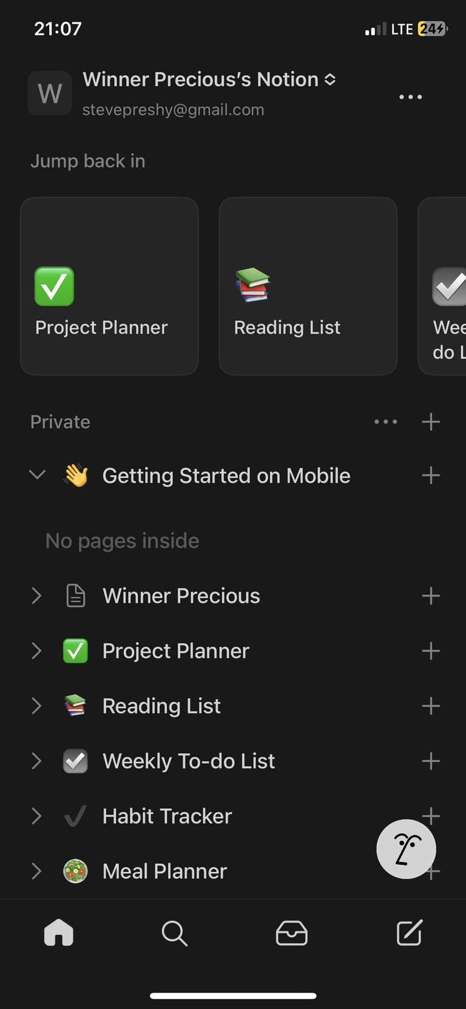Tap the W workspace avatar
This screenshot has width=466, height=1009.
pyautogui.click(x=50, y=93)
